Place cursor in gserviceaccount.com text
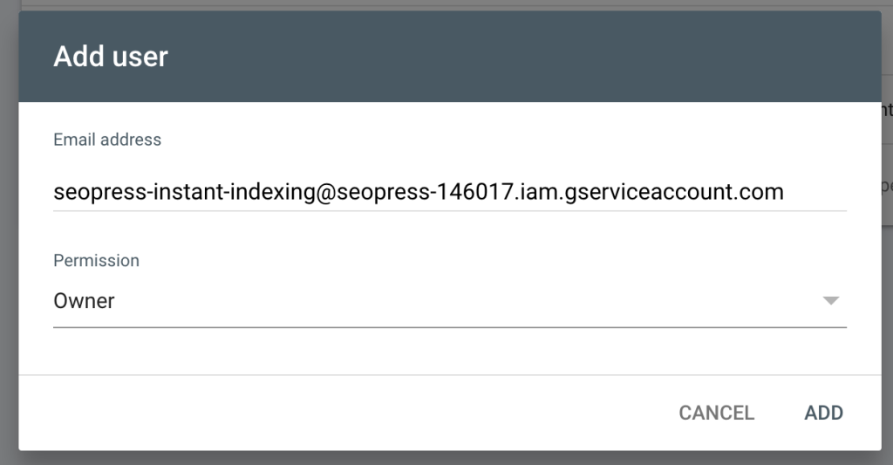Image resolution: width=893 pixels, height=465 pixels. [x=674, y=192]
